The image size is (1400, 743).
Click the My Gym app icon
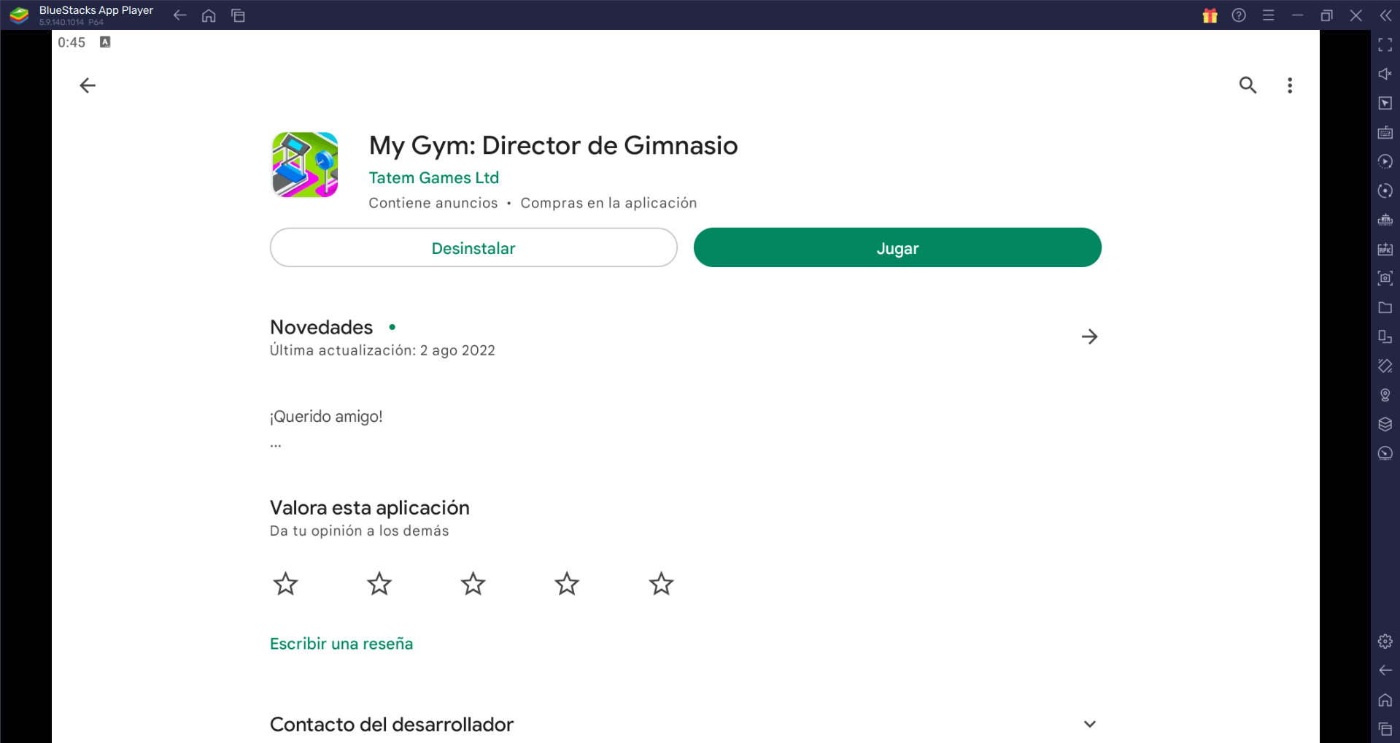tap(305, 165)
